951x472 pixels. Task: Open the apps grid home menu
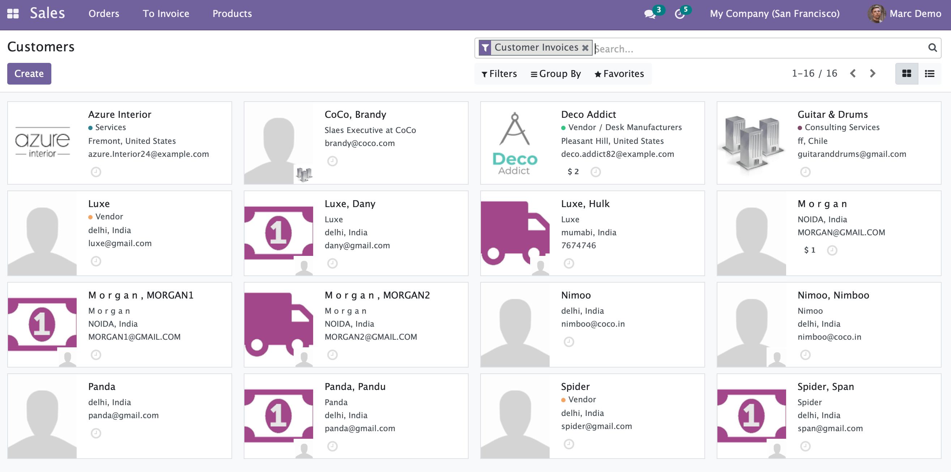click(13, 14)
